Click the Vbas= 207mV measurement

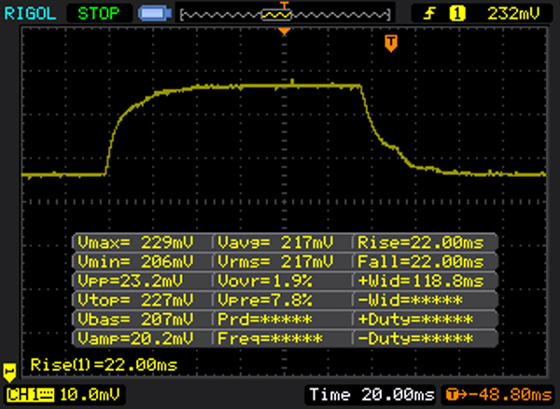(135, 320)
